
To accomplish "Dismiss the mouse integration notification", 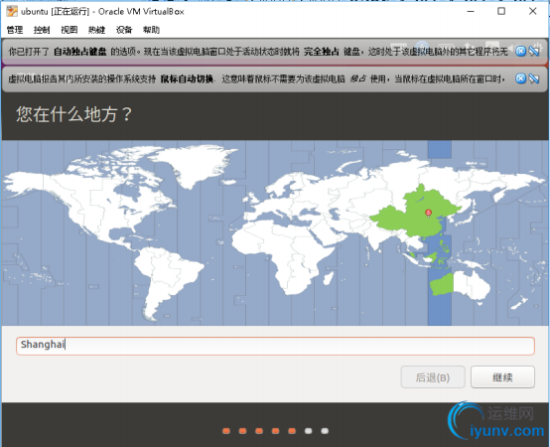I will click(x=521, y=78).
